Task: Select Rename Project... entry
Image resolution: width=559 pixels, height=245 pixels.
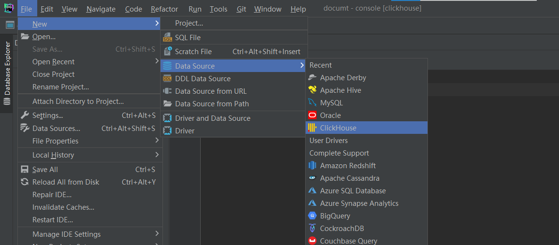Action: point(90,87)
